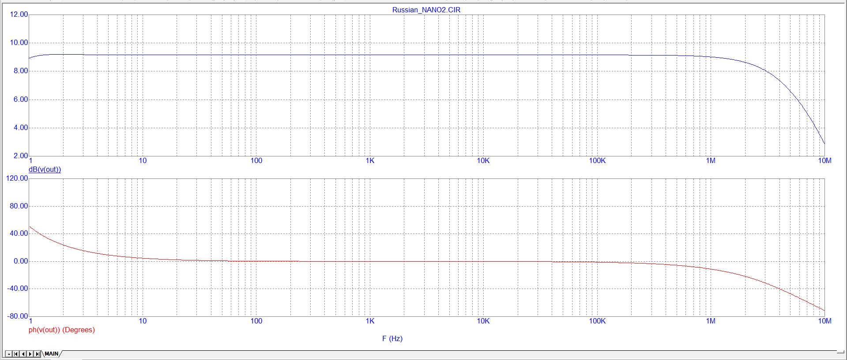Click the 10K tick label under phase plot
The height and width of the screenshot is (360, 847).
(x=483, y=321)
